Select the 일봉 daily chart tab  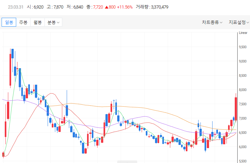[9, 22]
